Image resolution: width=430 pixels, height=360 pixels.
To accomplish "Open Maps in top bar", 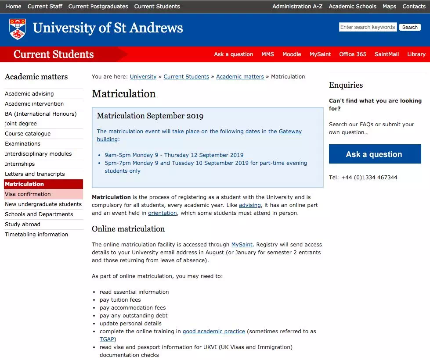I will [389, 6].
